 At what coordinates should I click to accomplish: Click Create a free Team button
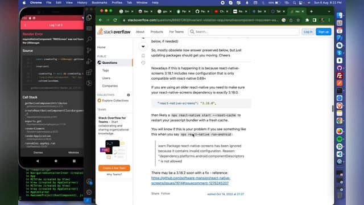(x=114, y=168)
